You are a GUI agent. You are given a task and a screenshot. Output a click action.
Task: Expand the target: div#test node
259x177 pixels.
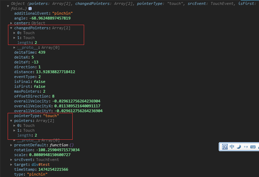tap(11, 164)
